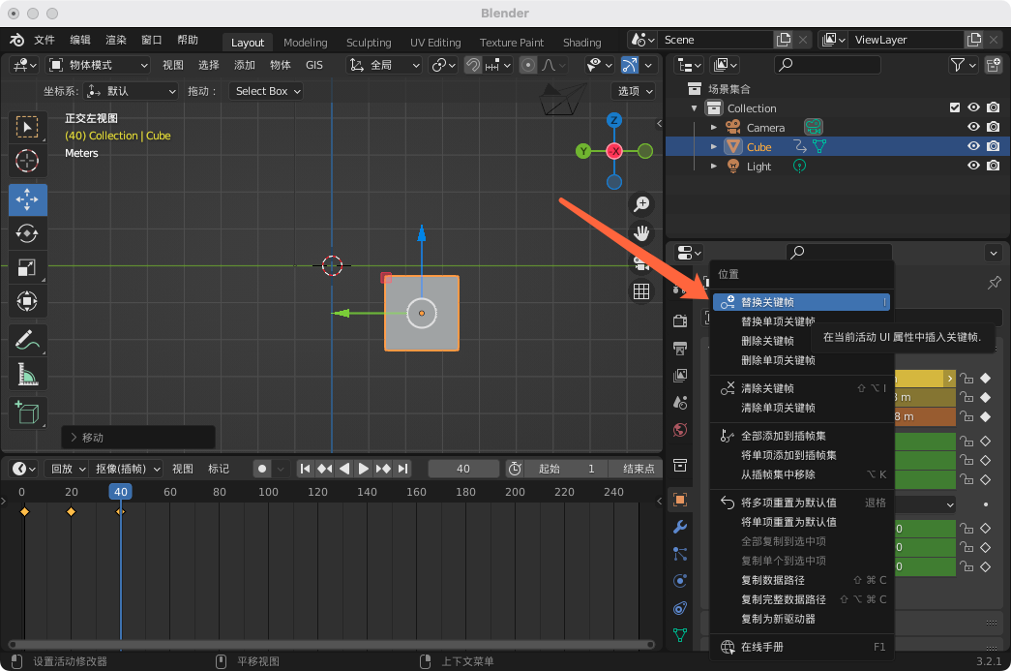Toggle auto keying record button in the timeline

[x=262, y=469]
